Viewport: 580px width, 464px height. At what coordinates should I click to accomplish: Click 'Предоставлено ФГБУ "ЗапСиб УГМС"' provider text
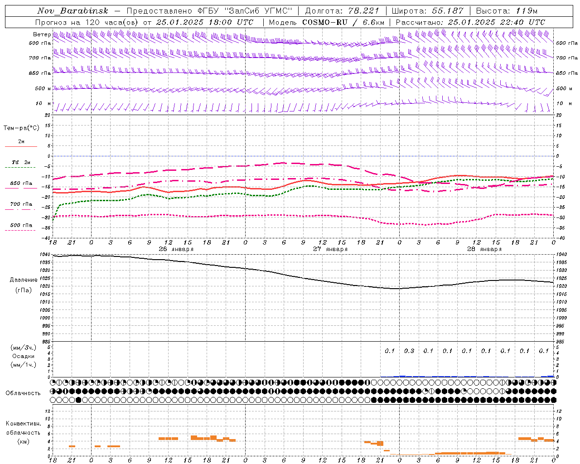click(x=209, y=11)
